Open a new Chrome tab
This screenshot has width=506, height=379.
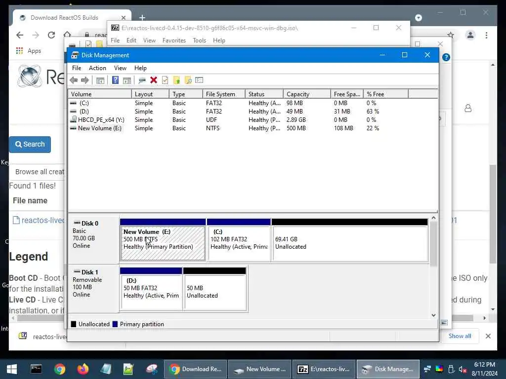tap(142, 17)
